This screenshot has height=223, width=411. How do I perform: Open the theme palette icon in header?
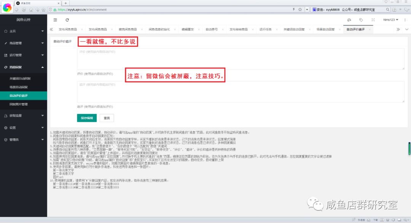tap(349, 20)
